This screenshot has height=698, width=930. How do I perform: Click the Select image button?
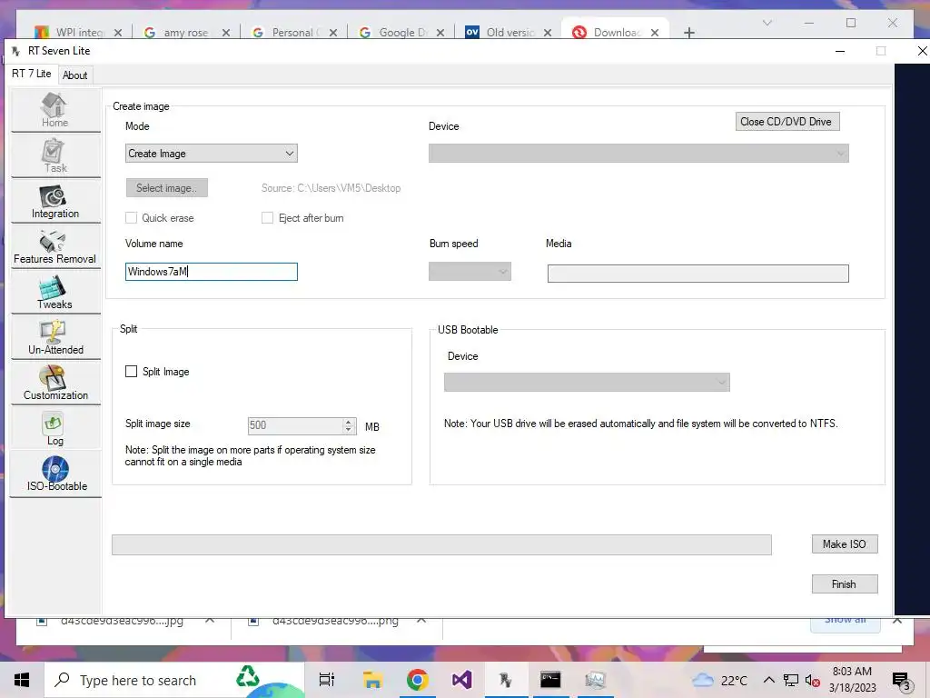click(167, 187)
